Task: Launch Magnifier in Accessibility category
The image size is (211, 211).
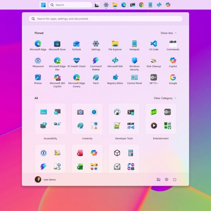Action: (57, 112)
